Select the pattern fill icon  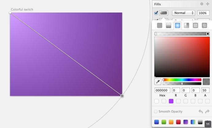(195, 25)
